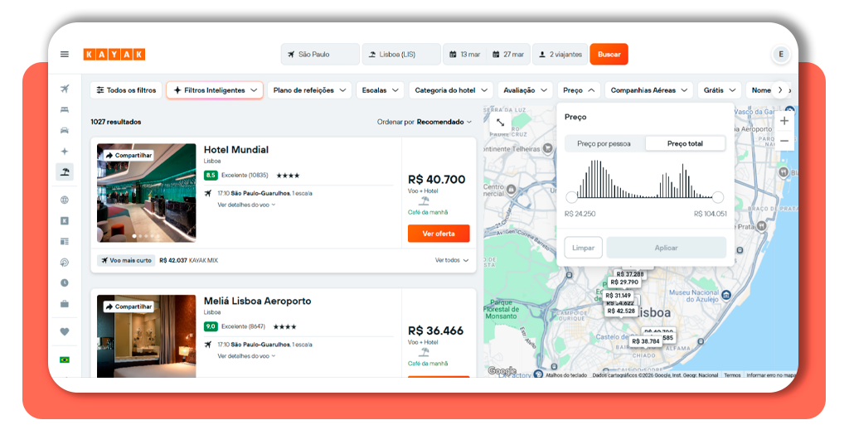The width and height of the screenshot is (849, 444).
Task: Change the 27 mar return date
Action: pos(508,54)
